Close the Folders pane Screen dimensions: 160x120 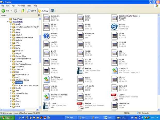[39, 15]
